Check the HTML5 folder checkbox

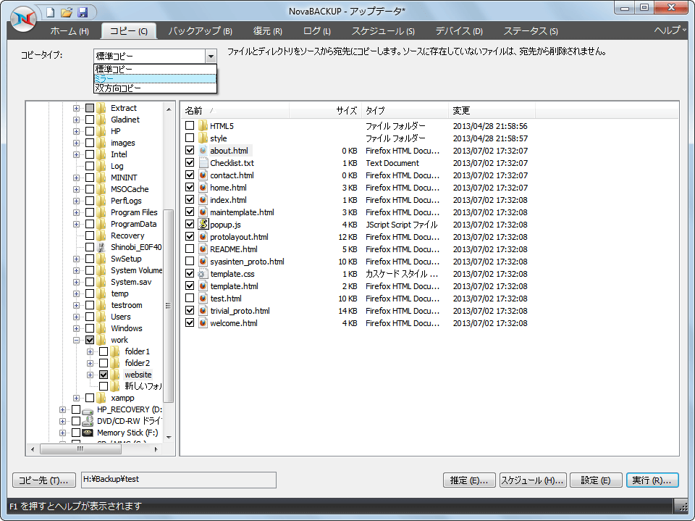190,125
